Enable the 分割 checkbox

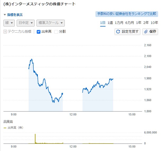(56, 32)
